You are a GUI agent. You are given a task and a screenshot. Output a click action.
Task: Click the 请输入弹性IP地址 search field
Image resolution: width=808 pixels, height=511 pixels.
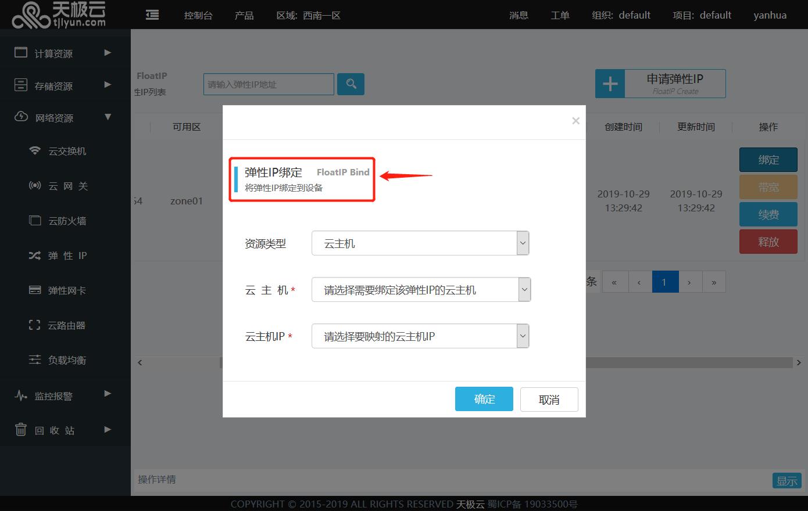(x=269, y=84)
